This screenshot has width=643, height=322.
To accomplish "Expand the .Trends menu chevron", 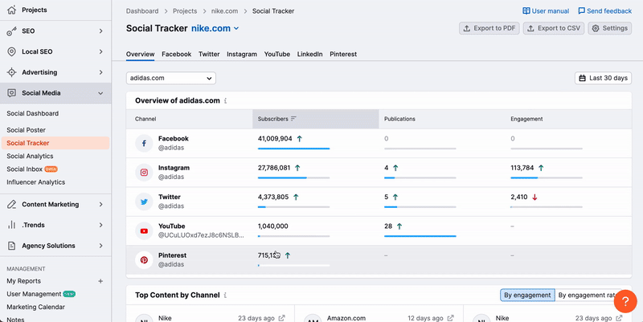I will (x=101, y=225).
